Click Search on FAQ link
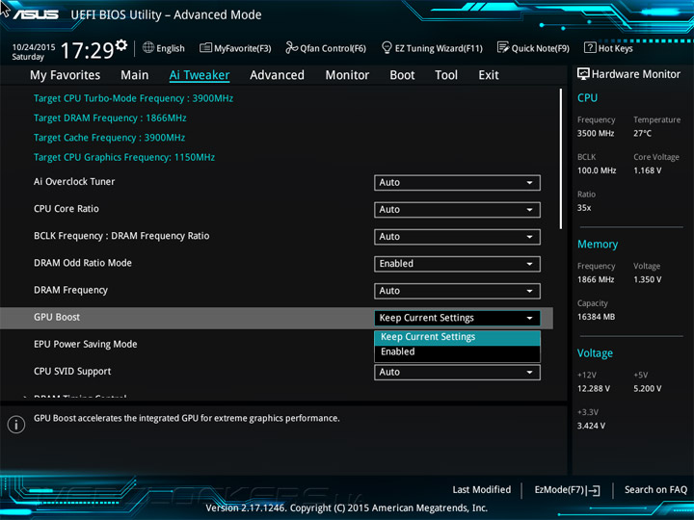This screenshot has height=520, width=694. [x=655, y=490]
